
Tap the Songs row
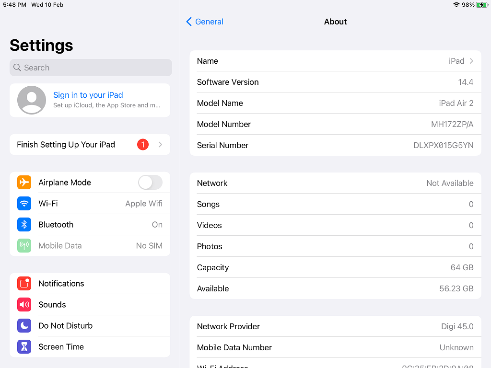click(335, 204)
